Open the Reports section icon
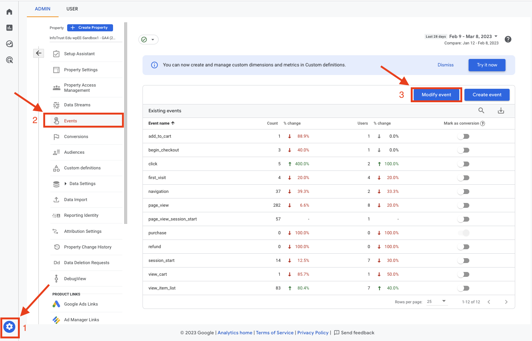This screenshot has width=532, height=341. click(9, 27)
